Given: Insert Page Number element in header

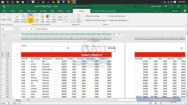Looking at the screenshot, I should pyautogui.click(x=17, y=18).
